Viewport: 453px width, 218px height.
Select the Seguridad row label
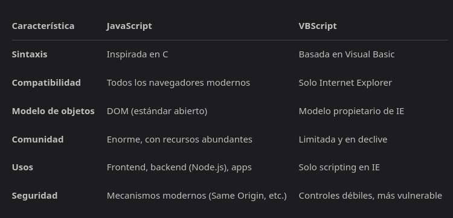pyautogui.click(x=34, y=196)
